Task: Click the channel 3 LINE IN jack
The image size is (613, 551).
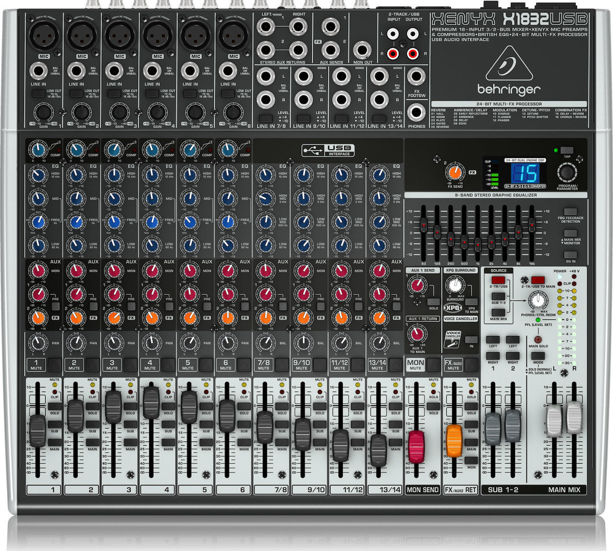Action: point(115,71)
